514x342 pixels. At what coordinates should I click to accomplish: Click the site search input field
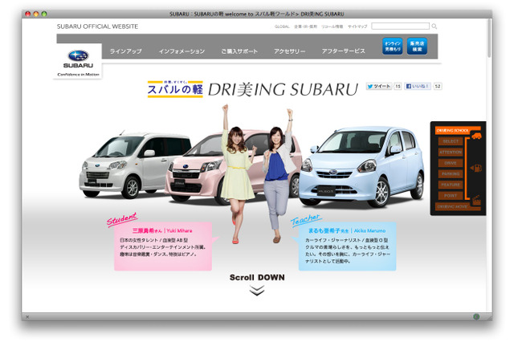pos(400,26)
